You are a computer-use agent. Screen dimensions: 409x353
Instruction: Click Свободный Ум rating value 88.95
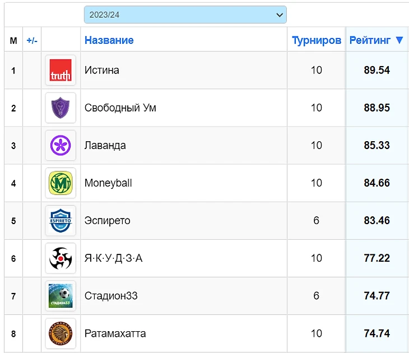point(377,108)
